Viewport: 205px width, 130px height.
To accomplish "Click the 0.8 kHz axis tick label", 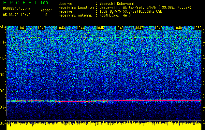I will coord(3,91).
